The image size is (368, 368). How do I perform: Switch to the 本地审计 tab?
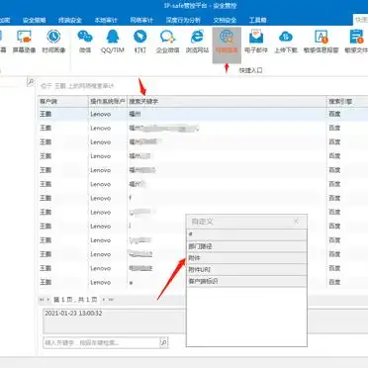(x=106, y=20)
